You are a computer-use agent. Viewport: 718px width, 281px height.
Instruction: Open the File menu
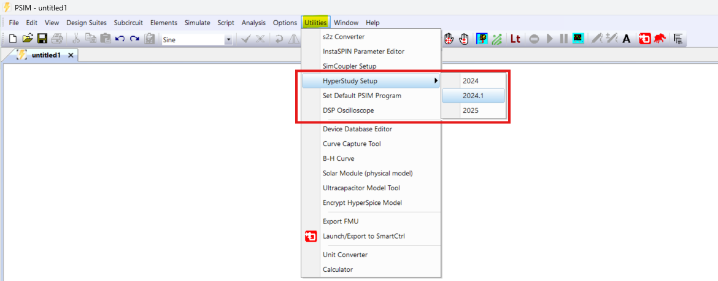click(14, 23)
